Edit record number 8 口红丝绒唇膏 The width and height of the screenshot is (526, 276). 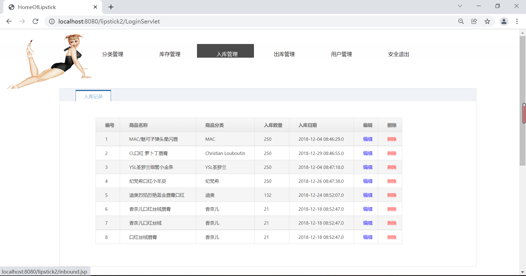368,237
